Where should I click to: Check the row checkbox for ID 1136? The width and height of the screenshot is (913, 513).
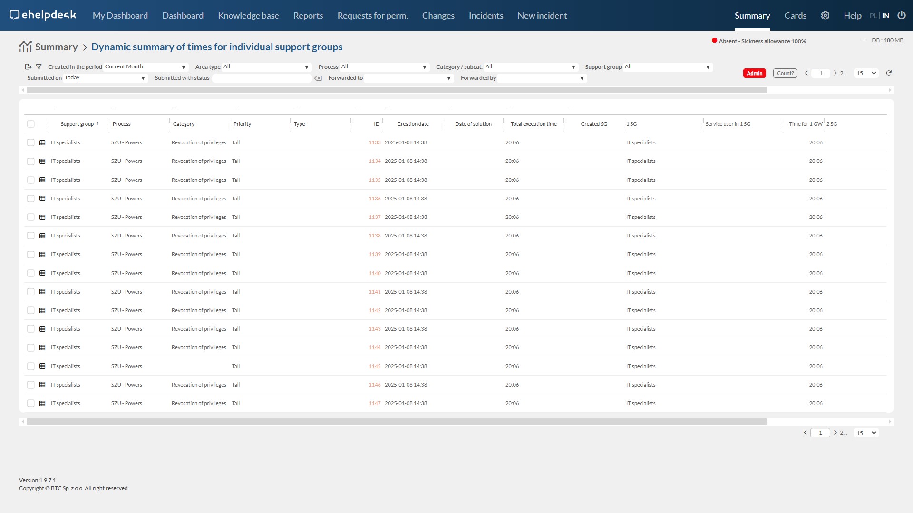(31, 199)
